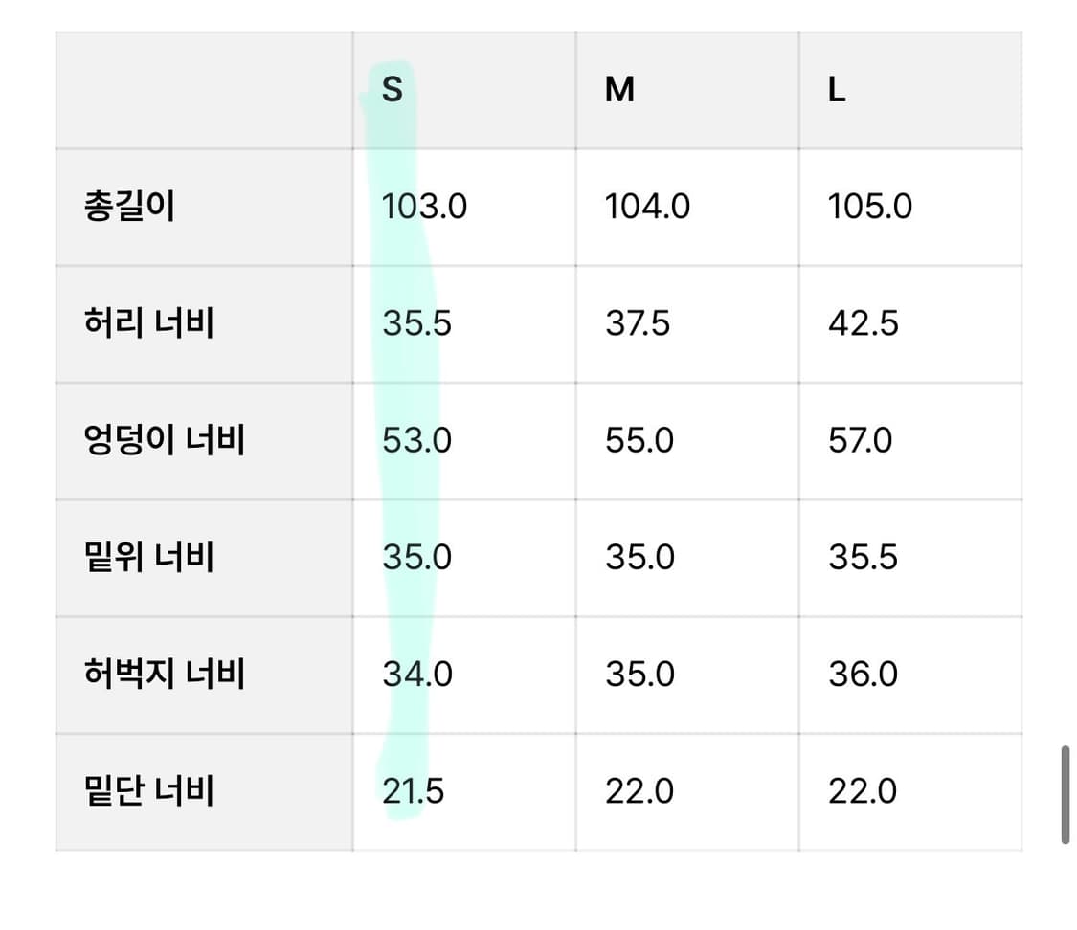
Task: Select the 42.5 waist width cell
Action: click(863, 323)
